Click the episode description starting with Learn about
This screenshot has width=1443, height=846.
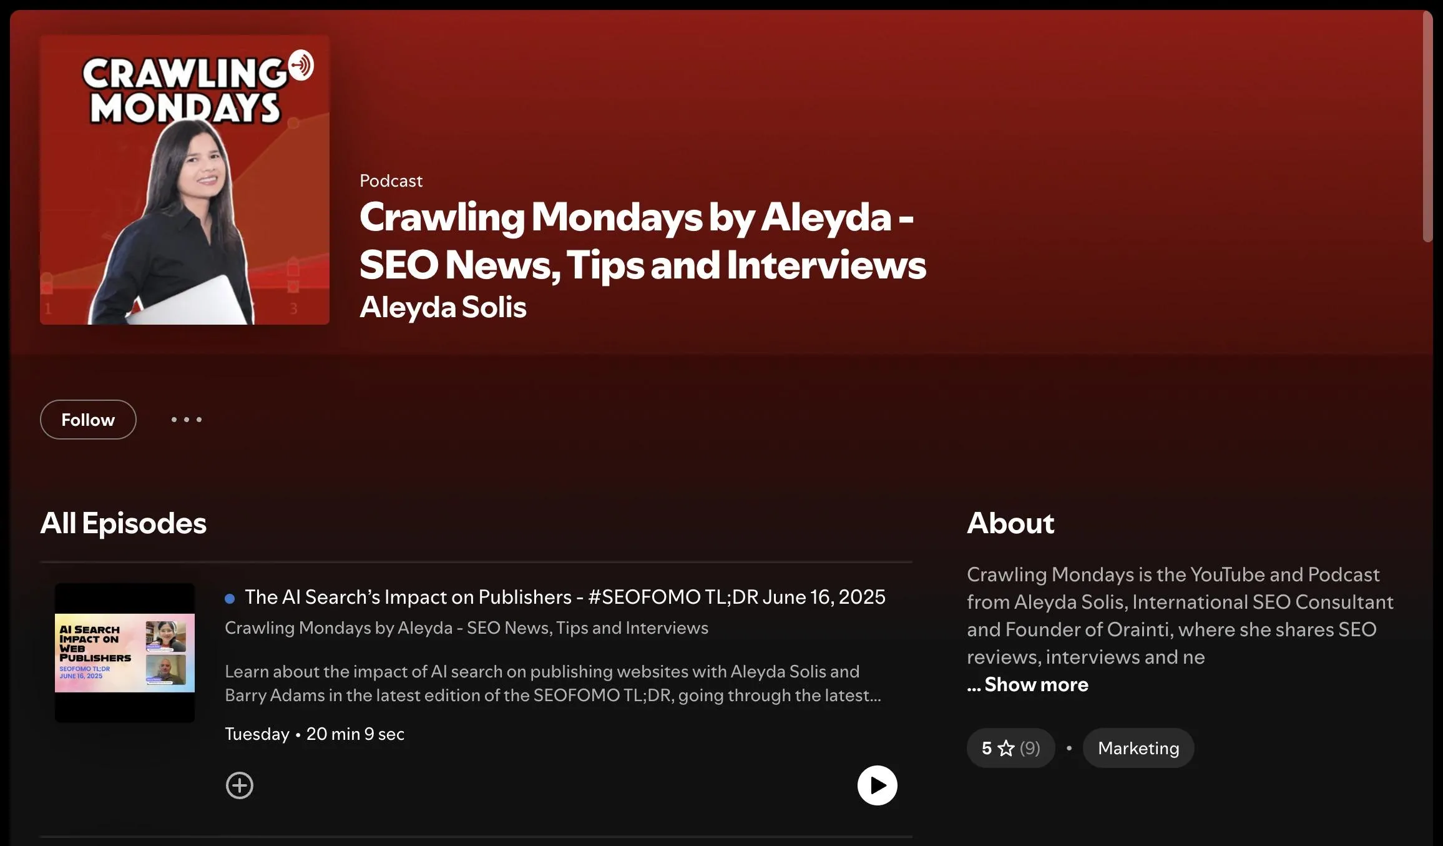pyautogui.click(x=553, y=684)
